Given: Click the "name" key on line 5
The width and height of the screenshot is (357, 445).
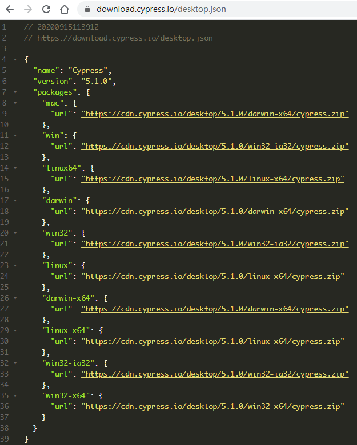Looking at the screenshot, I should (46, 71).
